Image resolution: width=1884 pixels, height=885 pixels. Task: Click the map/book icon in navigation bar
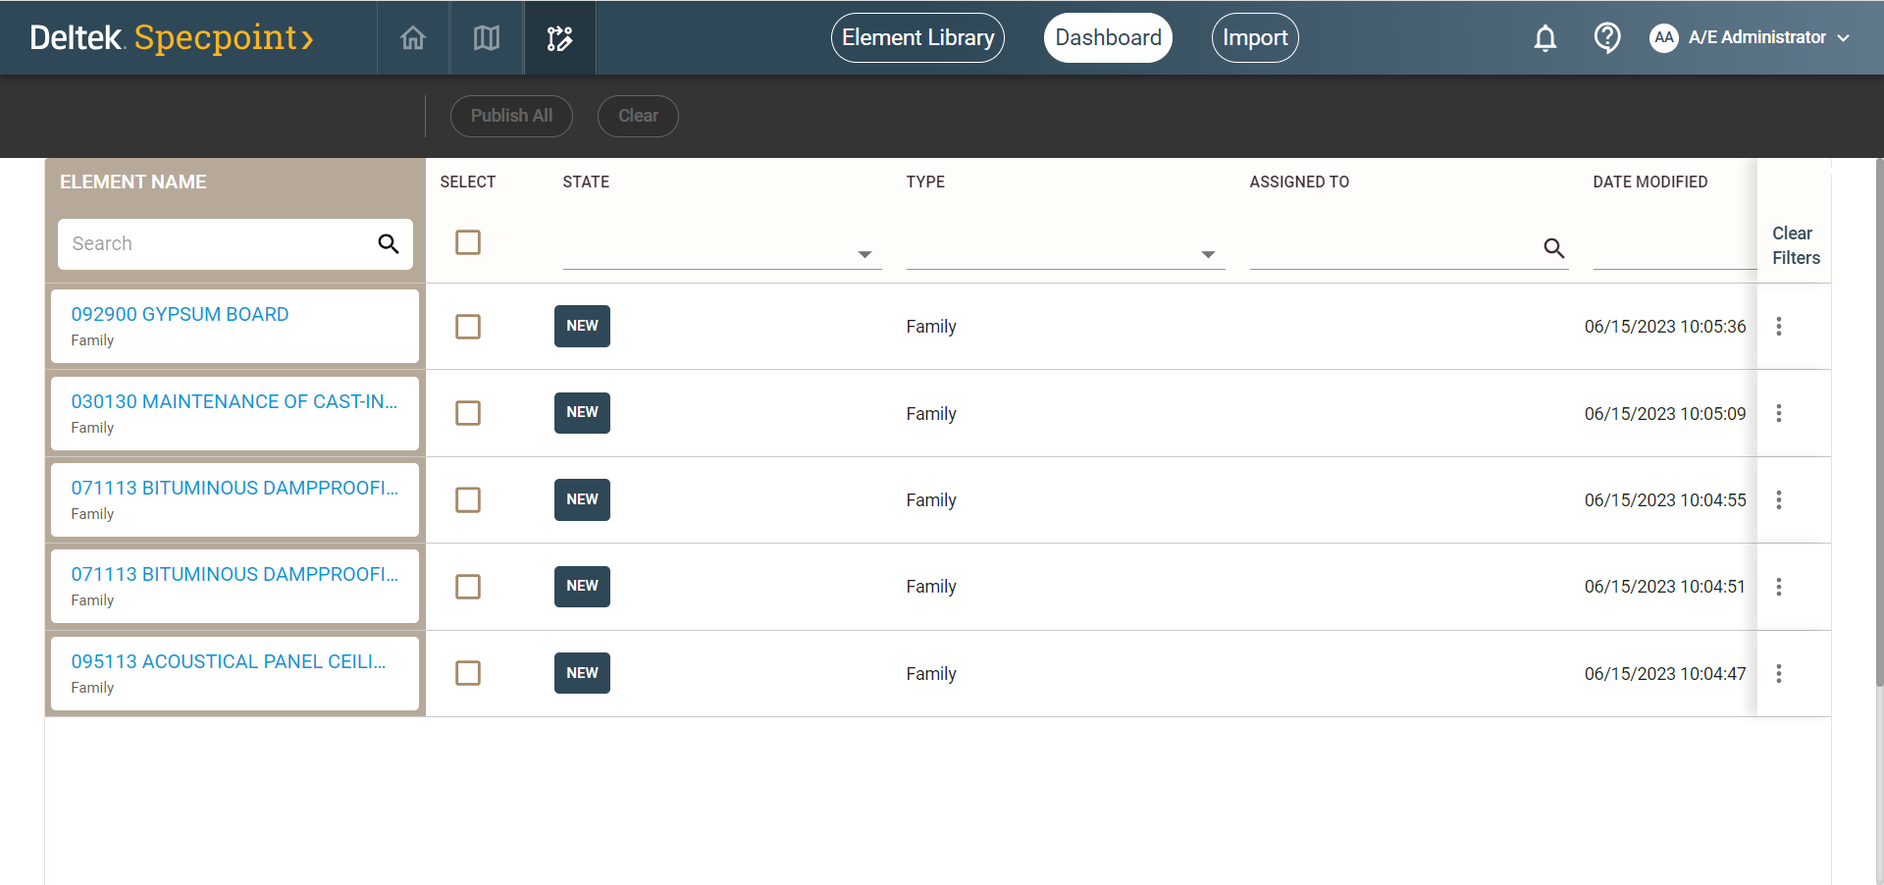click(487, 38)
